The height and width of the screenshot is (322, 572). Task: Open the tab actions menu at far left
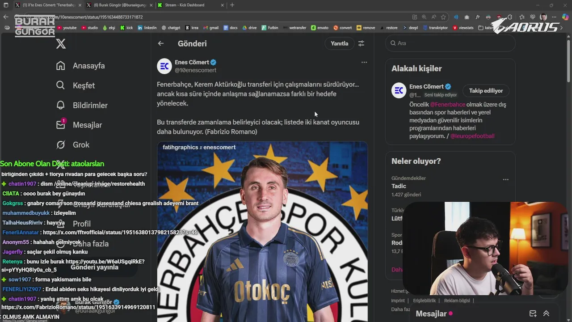tap(5, 5)
